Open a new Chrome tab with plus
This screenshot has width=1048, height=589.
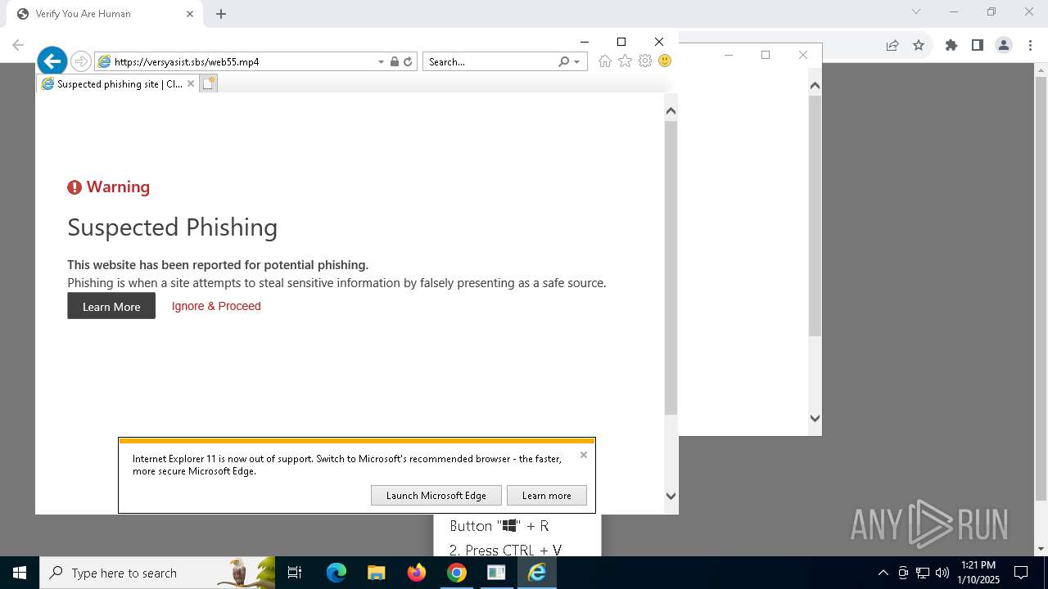click(x=221, y=14)
